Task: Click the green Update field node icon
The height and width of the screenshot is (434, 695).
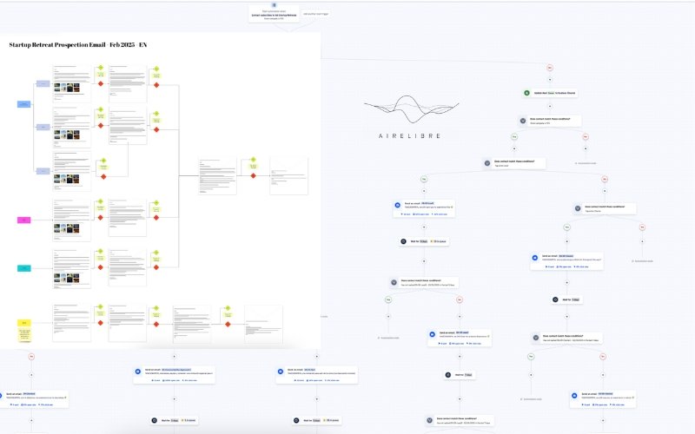Action: [x=526, y=93]
